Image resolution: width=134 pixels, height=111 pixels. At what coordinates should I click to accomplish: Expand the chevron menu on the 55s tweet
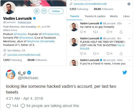pyautogui.click(x=129, y=23)
